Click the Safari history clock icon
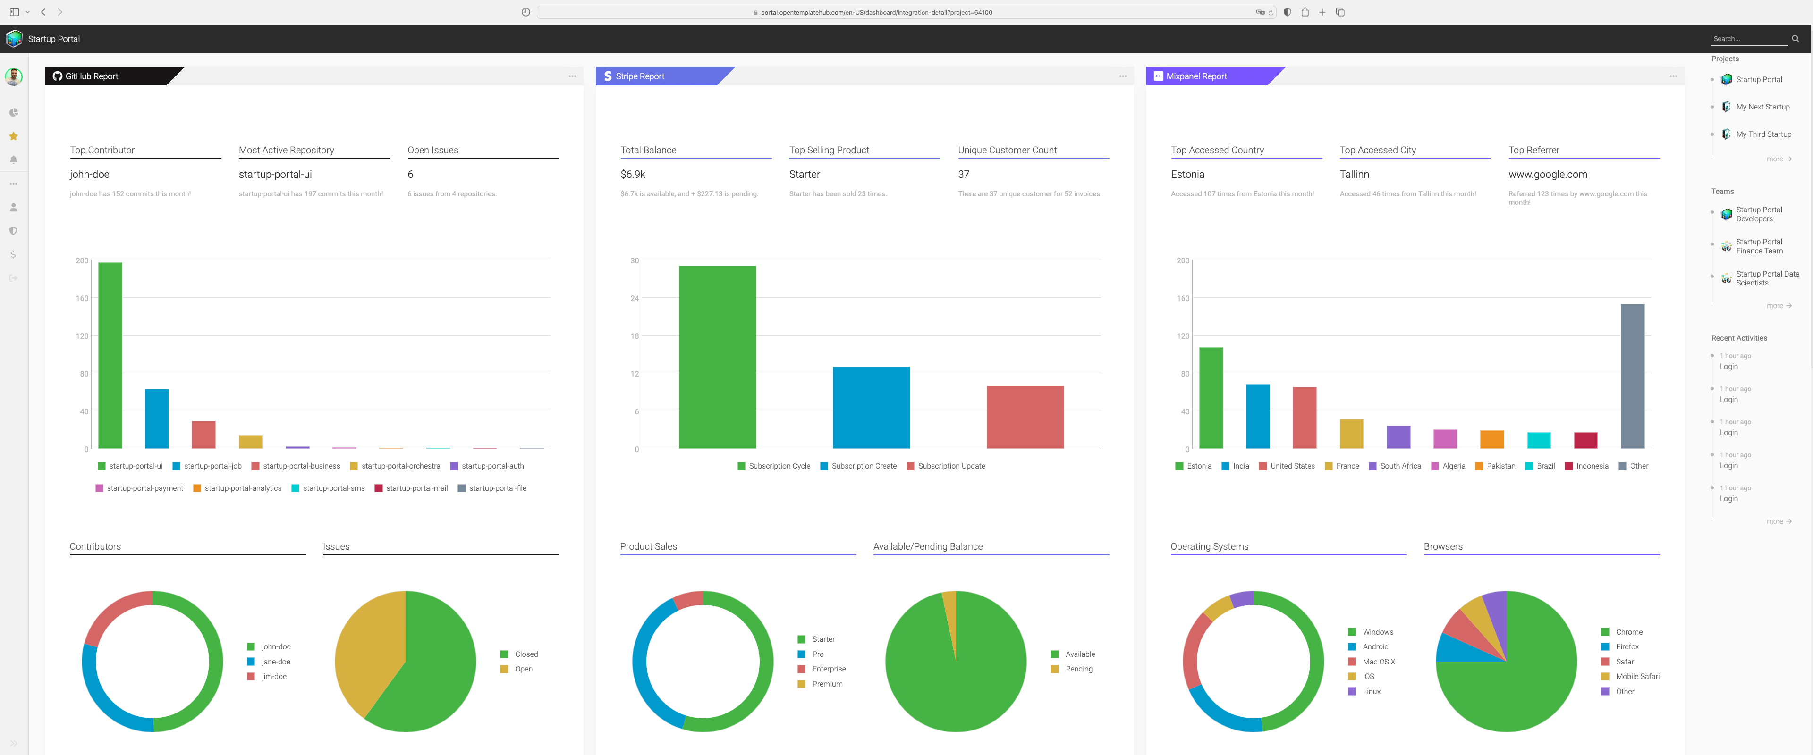The image size is (1813, 755). [525, 12]
